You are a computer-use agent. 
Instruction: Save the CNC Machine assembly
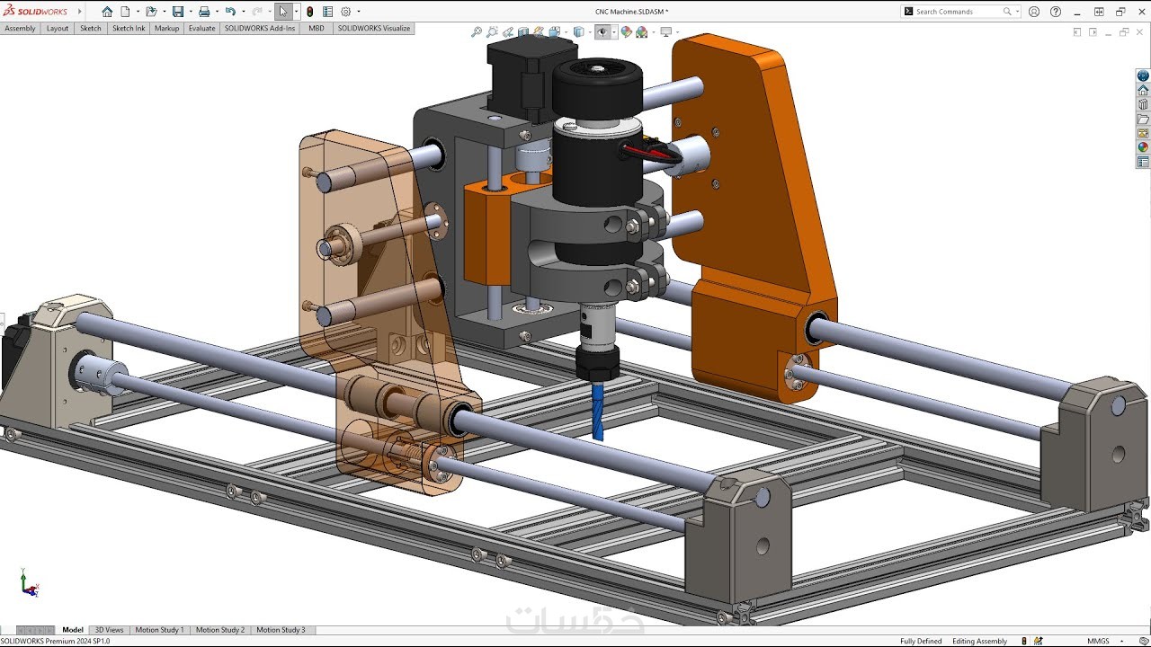tap(178, 12)
